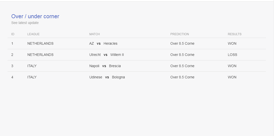Click NETHERLANDS league in row 2
Screen dimensions: 274x136
click(40, 55)
